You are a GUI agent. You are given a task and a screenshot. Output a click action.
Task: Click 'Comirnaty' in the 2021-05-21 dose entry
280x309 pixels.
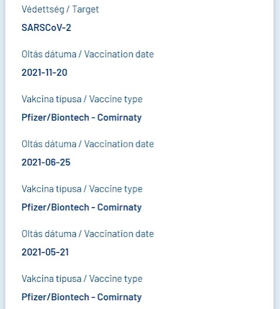point(119,297)
